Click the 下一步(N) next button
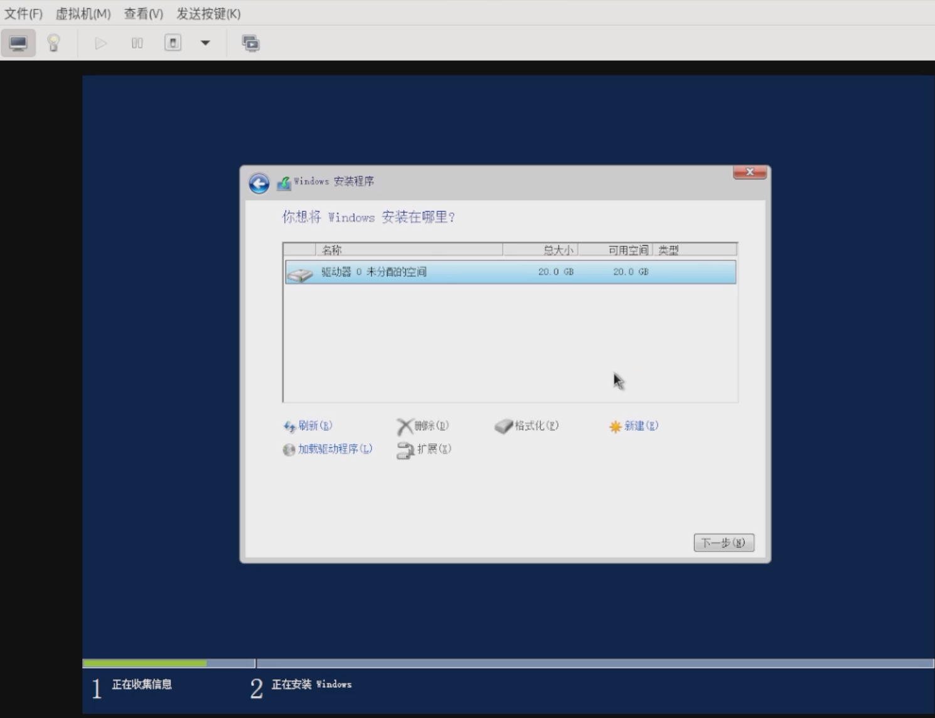The height and width of the screenshot is (718, 935). pyautogui.click(x=724, y=542)
